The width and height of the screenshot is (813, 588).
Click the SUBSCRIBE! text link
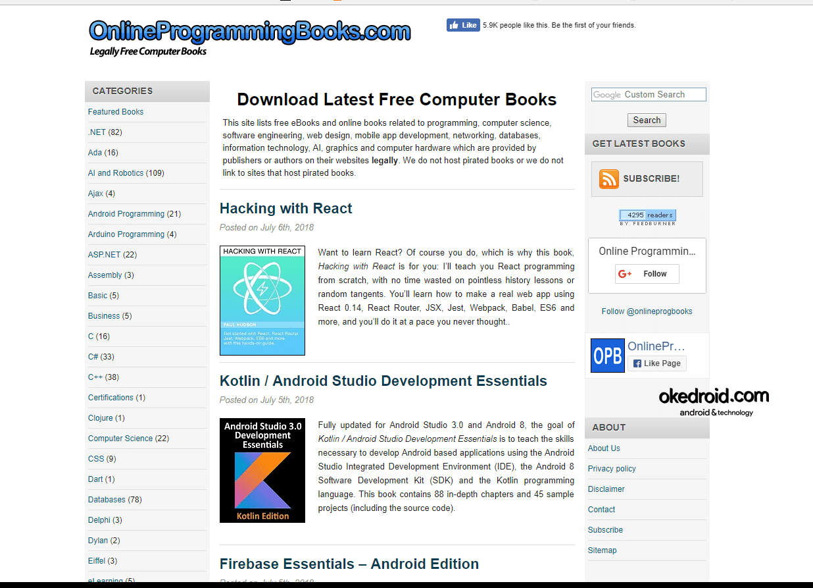(x=651, y=179)
